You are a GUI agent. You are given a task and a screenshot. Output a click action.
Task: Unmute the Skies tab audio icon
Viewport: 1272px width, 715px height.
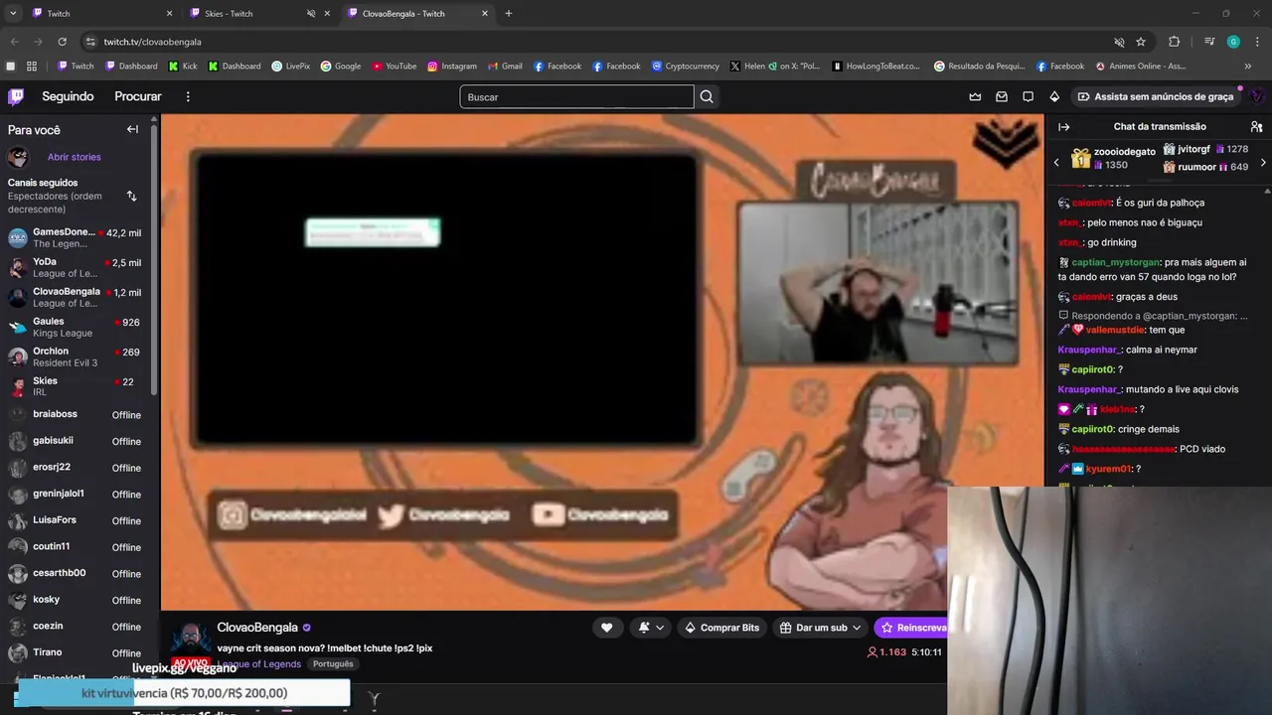click(x=311, y=13)
